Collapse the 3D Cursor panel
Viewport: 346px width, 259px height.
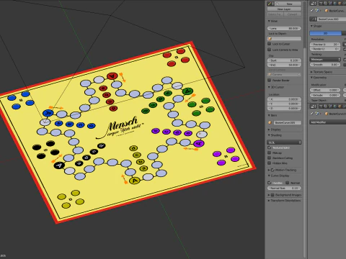pyautogui.click(x=269, y=87)
